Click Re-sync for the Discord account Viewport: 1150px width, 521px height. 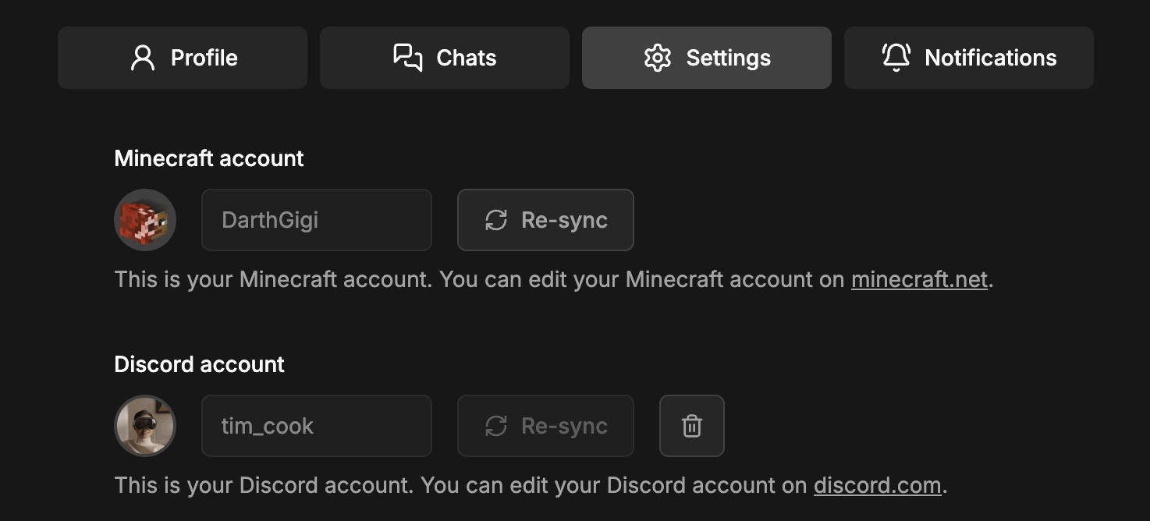pos(545,426)
